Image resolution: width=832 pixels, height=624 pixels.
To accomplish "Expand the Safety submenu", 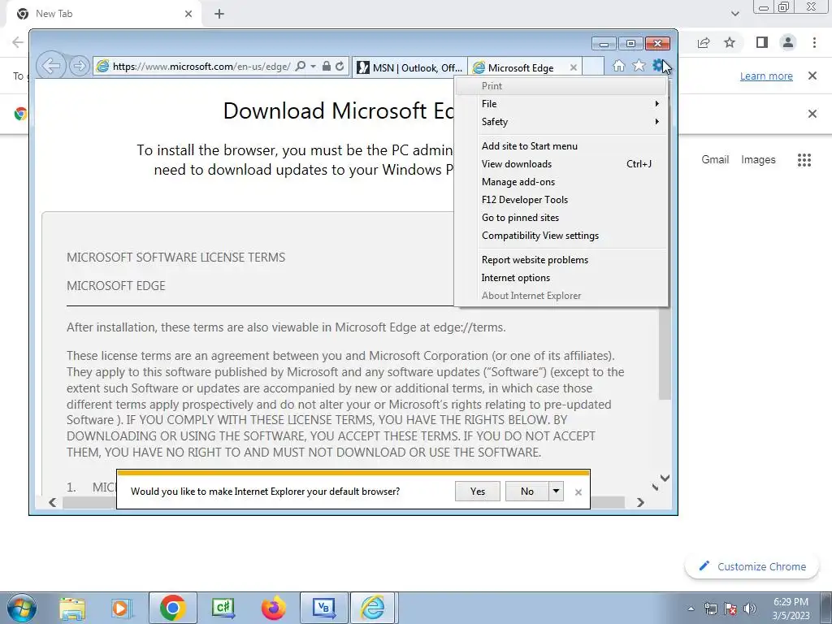I will pyautogui.click(x=561, y=122).
